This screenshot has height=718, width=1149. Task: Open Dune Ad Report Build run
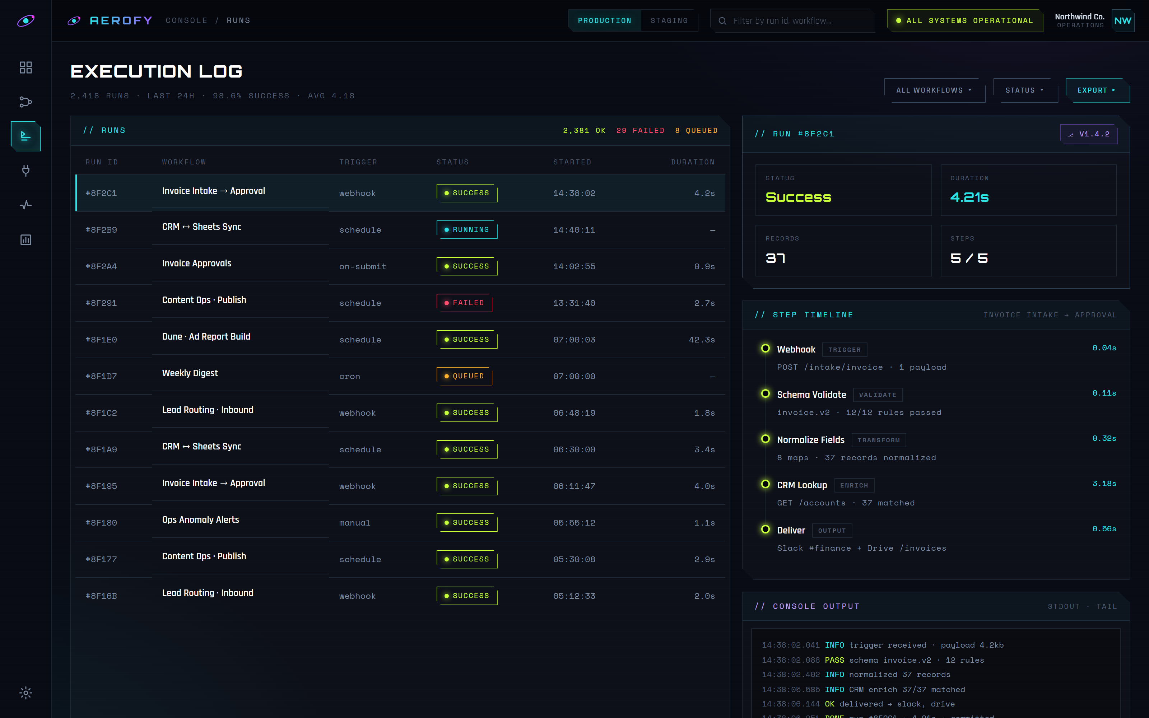400,340
